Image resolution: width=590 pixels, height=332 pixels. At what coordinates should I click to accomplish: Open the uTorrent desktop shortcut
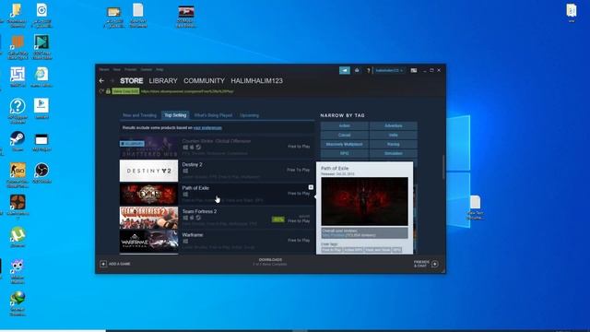18,237
